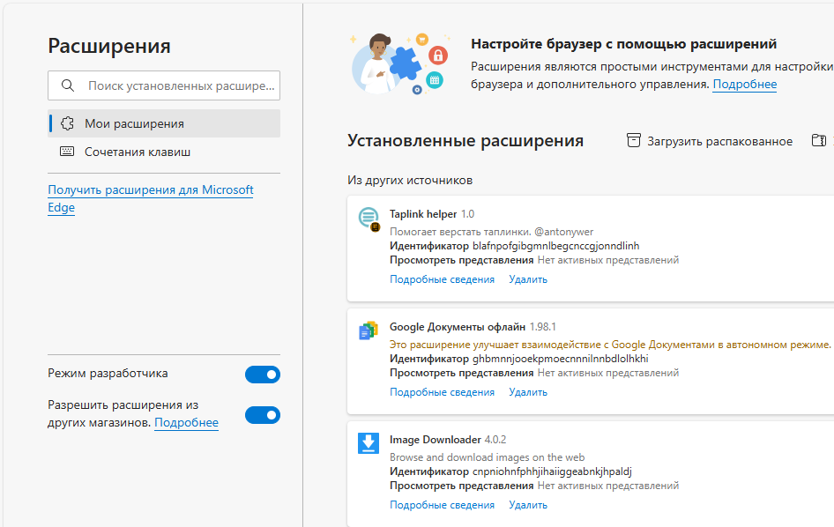Click the Image Downloader arrow icon
The image size is (834, 527).
click(x=368, y=443)
